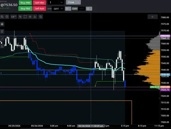This screenshot has height=129, width=171.
Task: Open the candlestick chart type icon
Action: click(20, 17)
